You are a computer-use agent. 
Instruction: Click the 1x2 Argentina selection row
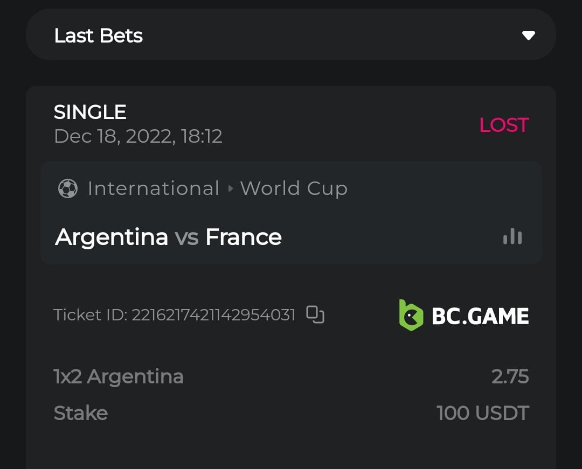[119, 376]
